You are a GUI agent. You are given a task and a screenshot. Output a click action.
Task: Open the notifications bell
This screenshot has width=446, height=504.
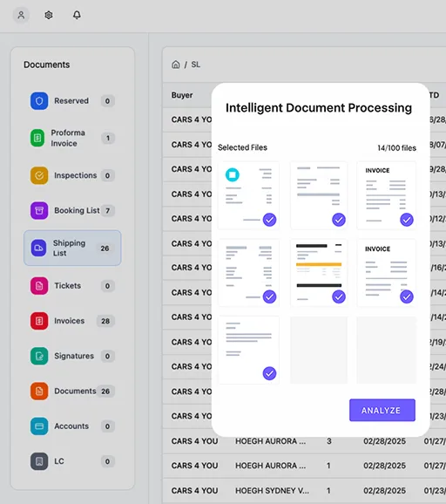click(77, 15)
